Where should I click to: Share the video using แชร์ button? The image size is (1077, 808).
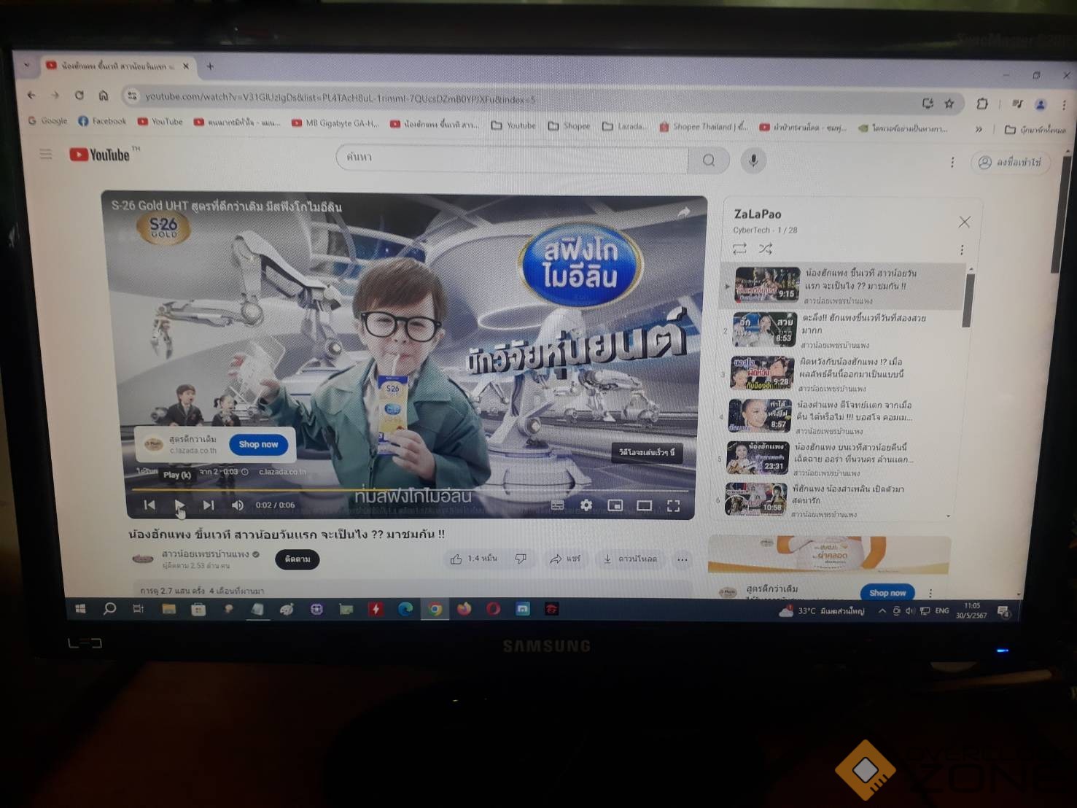pos(565,559)
